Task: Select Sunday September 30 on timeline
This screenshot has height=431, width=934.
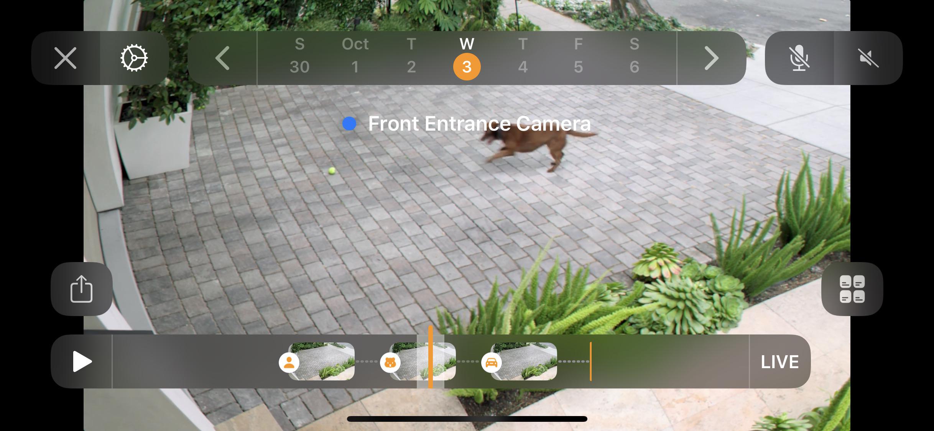Action: (299, 58)
